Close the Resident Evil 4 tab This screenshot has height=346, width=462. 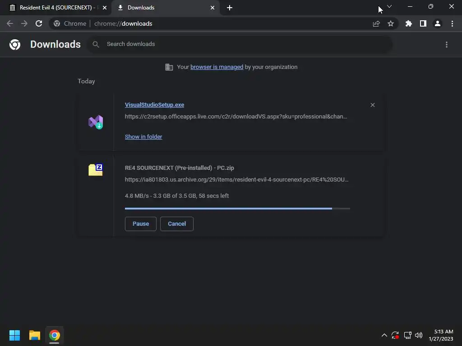click(105, 8)
